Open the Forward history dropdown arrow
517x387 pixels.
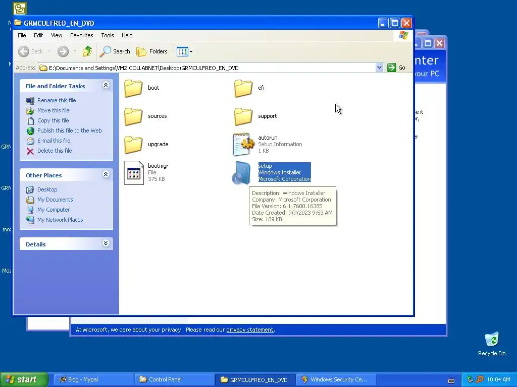click(75, 51)
